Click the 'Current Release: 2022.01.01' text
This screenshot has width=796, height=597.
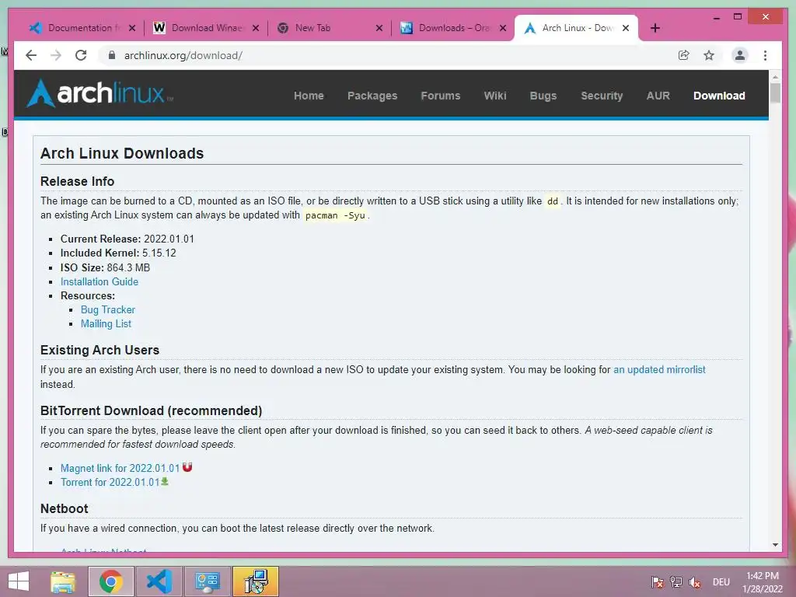[127, 239]
